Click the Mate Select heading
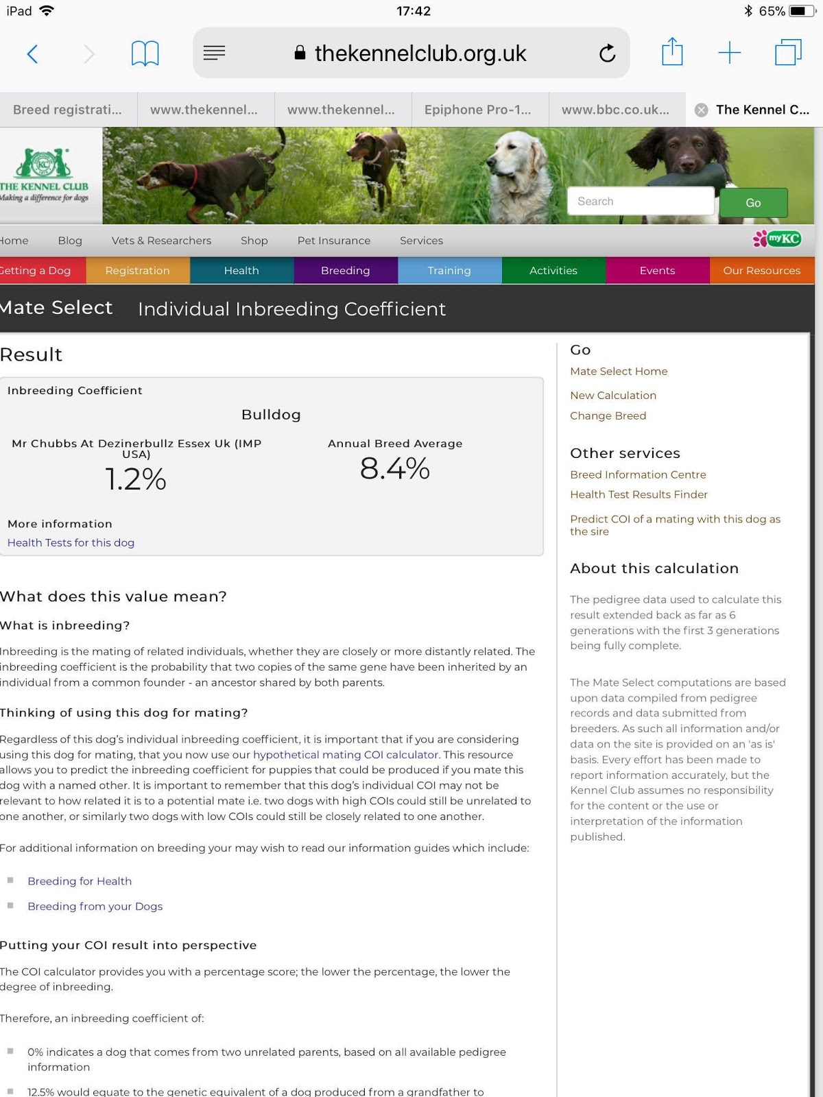823x1097 pixels. (x=56, y=308)
